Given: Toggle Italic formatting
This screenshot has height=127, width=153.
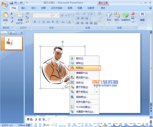Looking at the screenshot, I should click(x=39, y=22).
